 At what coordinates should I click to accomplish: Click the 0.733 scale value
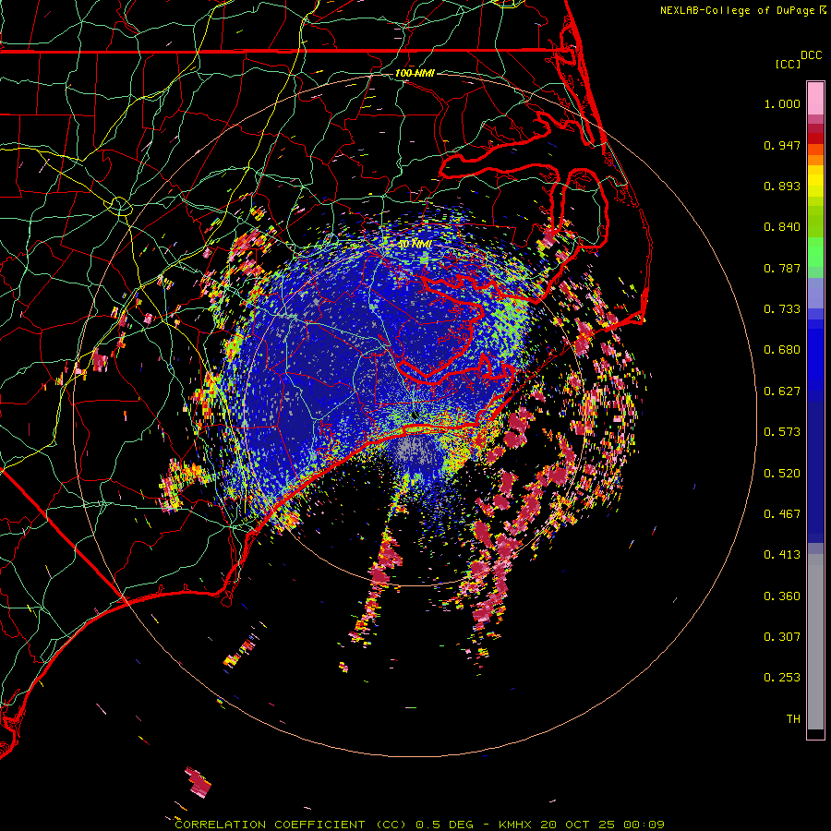782,309
